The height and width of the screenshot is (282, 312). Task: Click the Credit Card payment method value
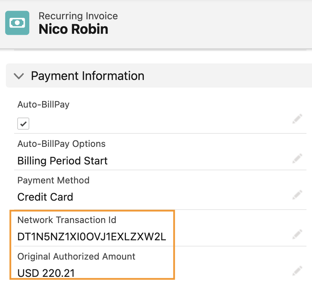[x=45, y=197]
